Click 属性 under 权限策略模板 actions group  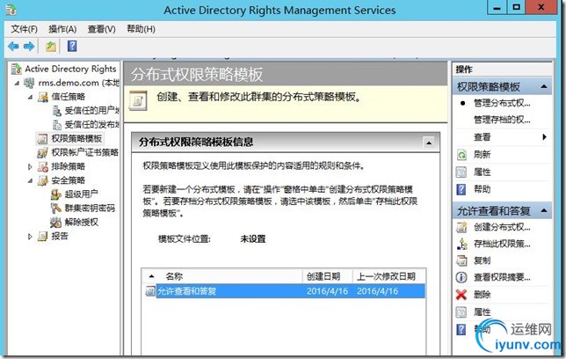click(482, 172)
